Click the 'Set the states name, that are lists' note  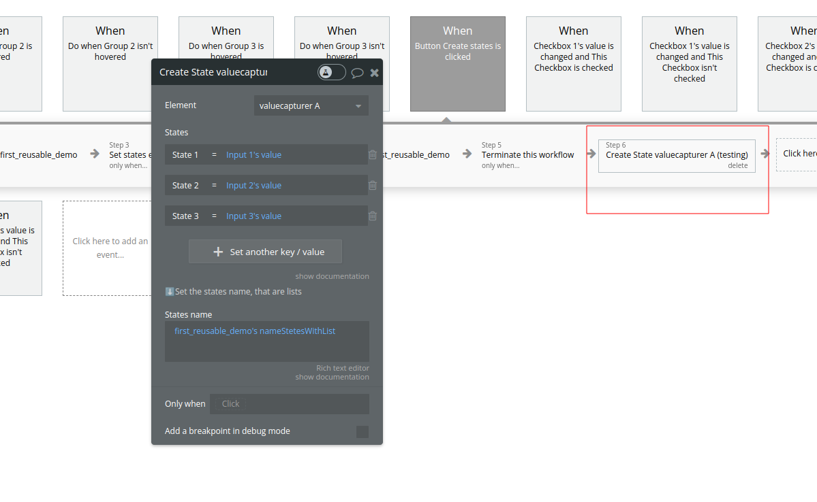233,291
